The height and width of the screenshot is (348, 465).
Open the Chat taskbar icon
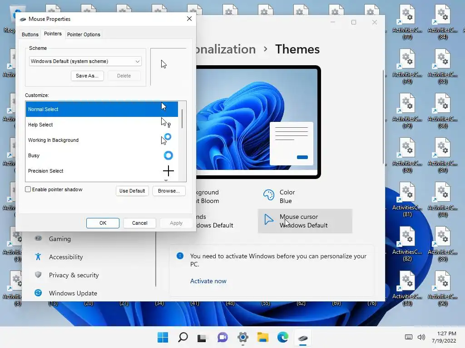coord(223,337)
